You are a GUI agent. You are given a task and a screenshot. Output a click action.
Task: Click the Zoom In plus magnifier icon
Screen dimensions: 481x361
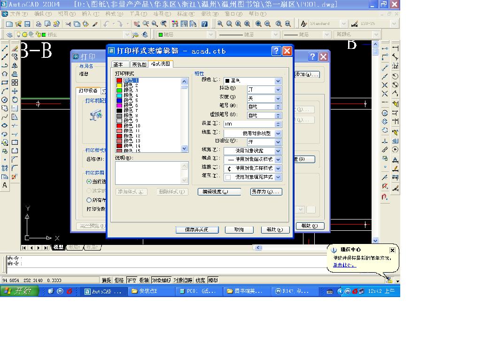(x=259, y=24)
